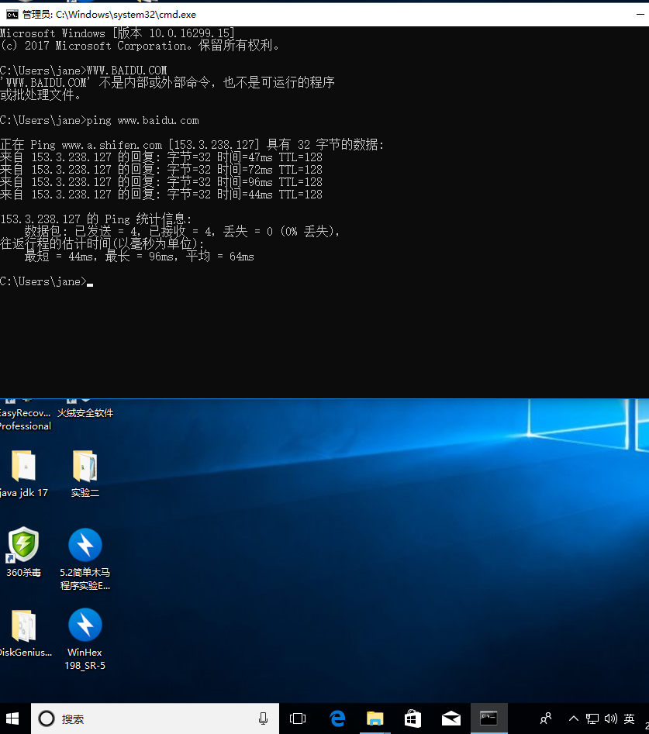Image resolution: width=649 pixels, height=734 pixels.
Task: Open File Explorer from the taskbar
Action: pos(375,718)
